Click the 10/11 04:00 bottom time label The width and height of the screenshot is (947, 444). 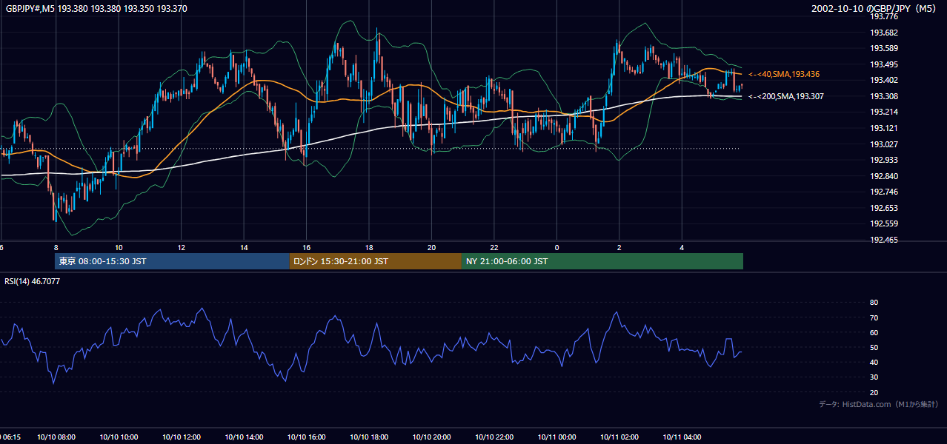tap(682, 437)
